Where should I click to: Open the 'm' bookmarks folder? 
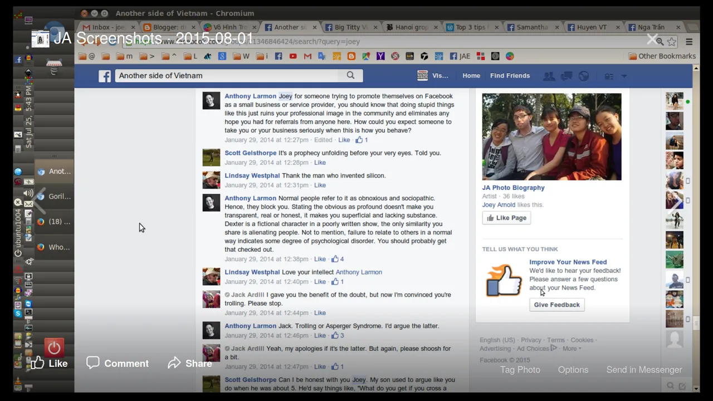point(124,56)
